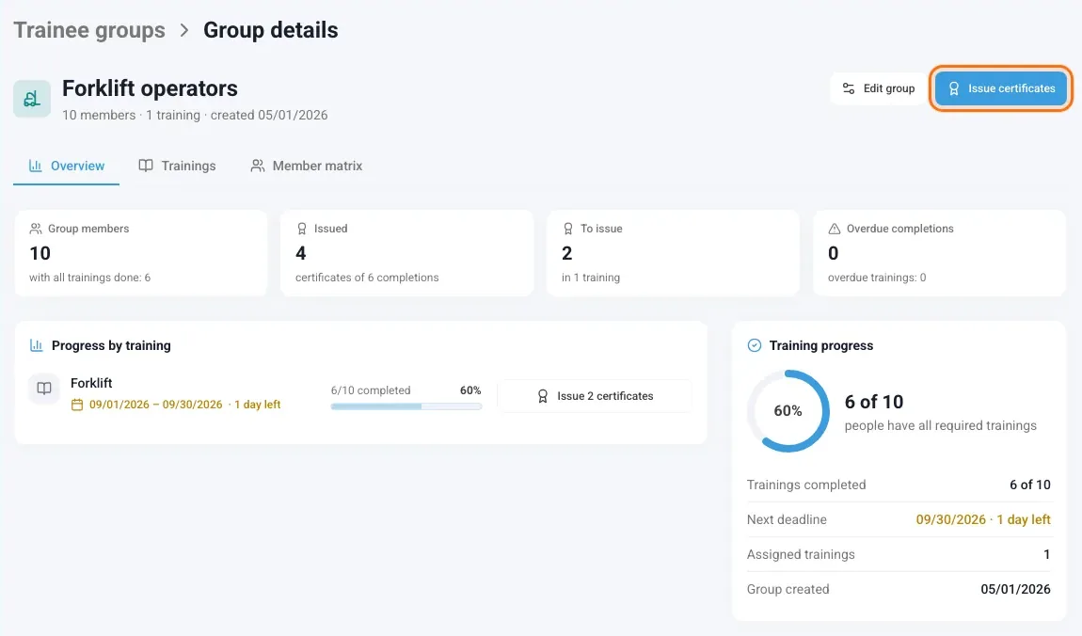Viewport: 1082px width, 636px height.
Task: Click the bar chart icon on Overview tab
Action: (x=35, y=166)
